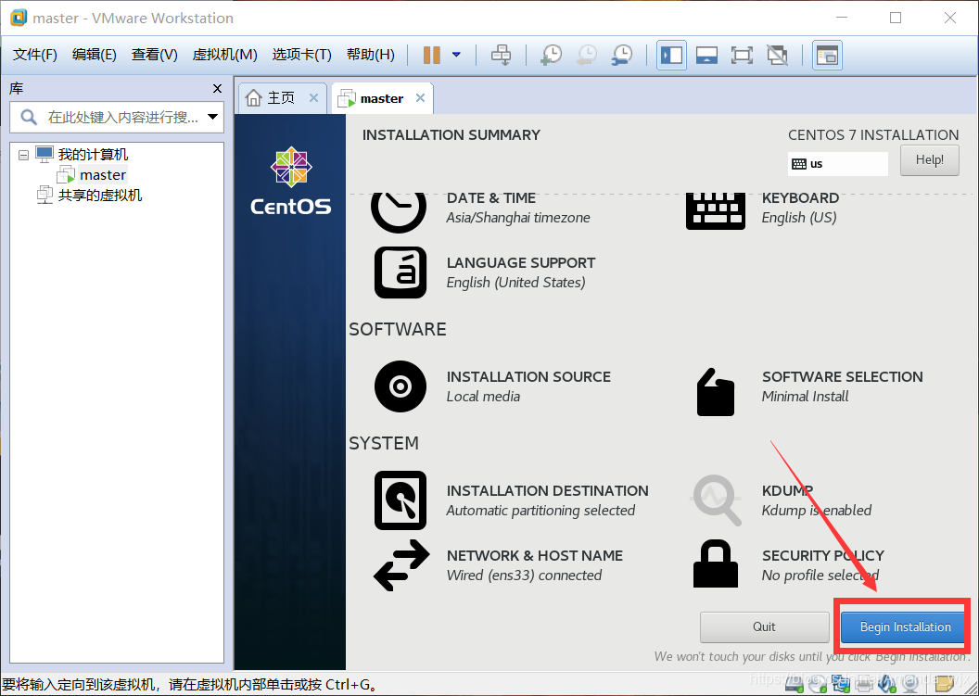Click the webcam status bar icon

pos(910,686)
